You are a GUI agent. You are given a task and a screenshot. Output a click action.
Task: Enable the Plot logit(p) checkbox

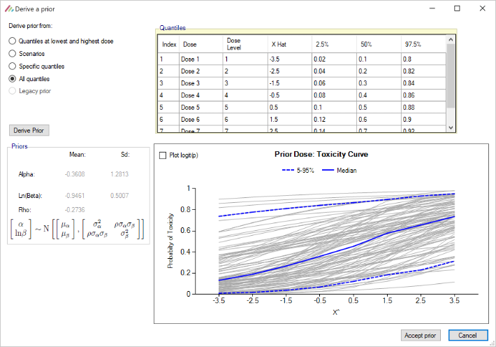[x=163, y=155]
